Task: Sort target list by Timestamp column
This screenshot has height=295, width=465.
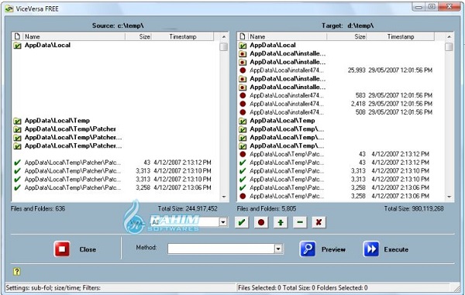Action: 401,36
